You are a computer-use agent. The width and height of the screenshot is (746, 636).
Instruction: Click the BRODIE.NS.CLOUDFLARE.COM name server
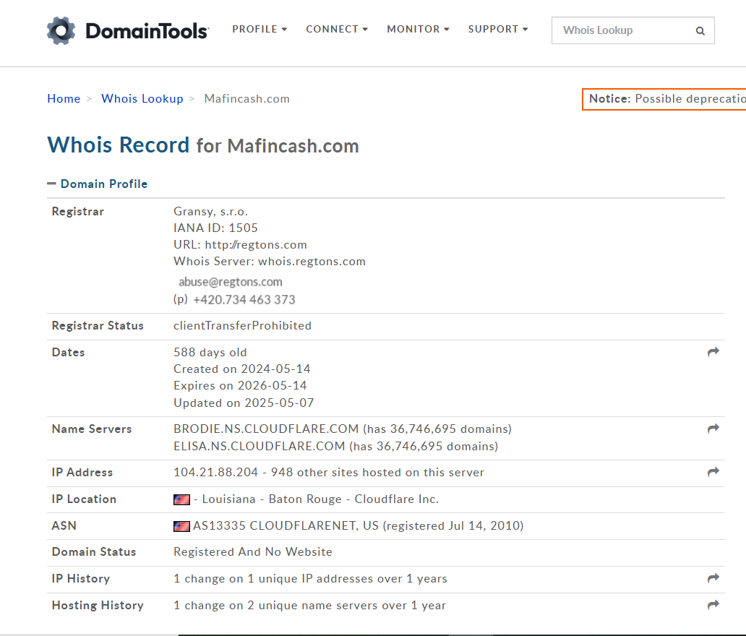point(266,429)
